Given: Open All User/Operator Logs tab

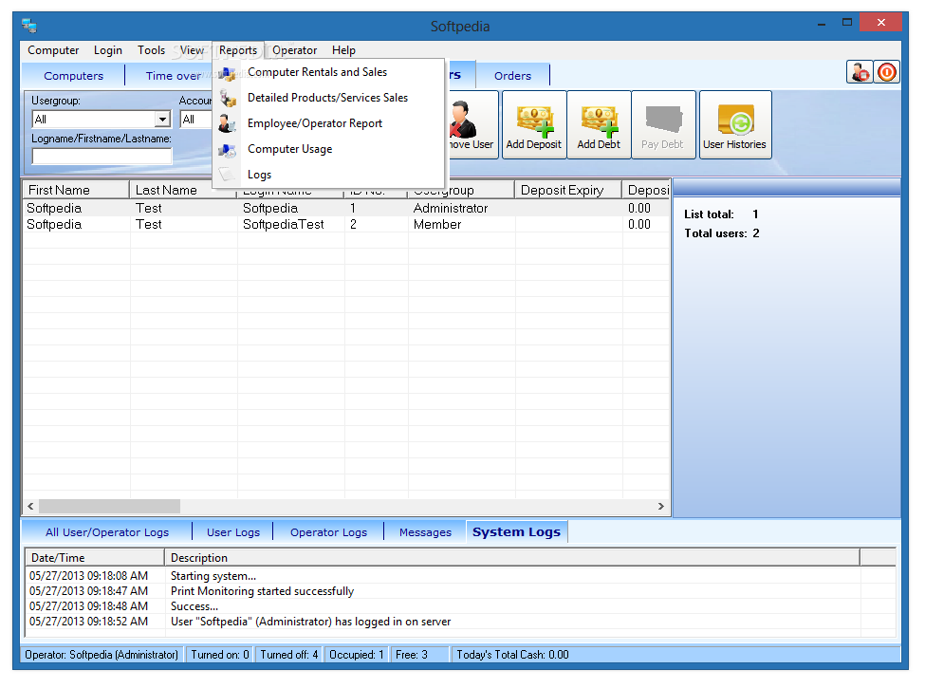Looking at the screenshot, I should (x=107, y=532).
